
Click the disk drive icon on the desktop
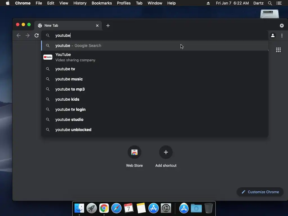[x=269, y=14]
